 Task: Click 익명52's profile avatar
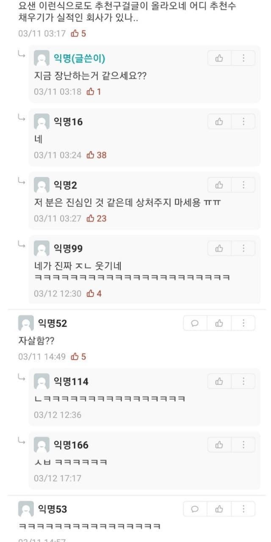[x=26, y=324]
